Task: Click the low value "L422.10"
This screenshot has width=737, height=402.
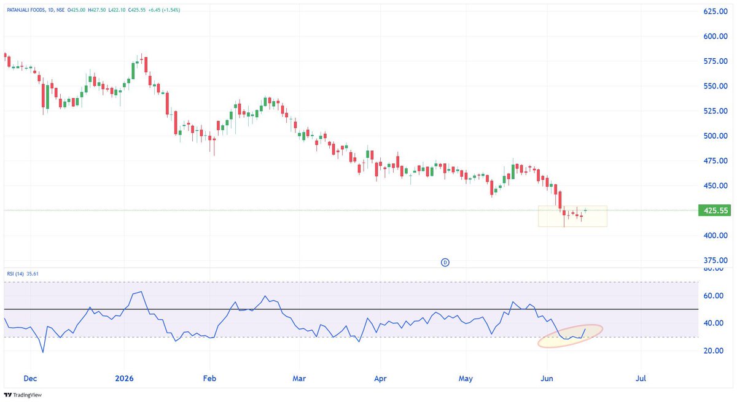Action: click(x=117, y=10)
